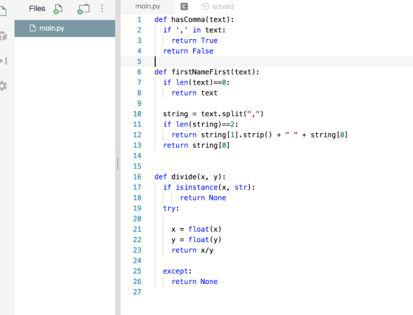Click the 'return True' statement
The height and width of the screenshot is (315, 413).
(x=195, y=40)
